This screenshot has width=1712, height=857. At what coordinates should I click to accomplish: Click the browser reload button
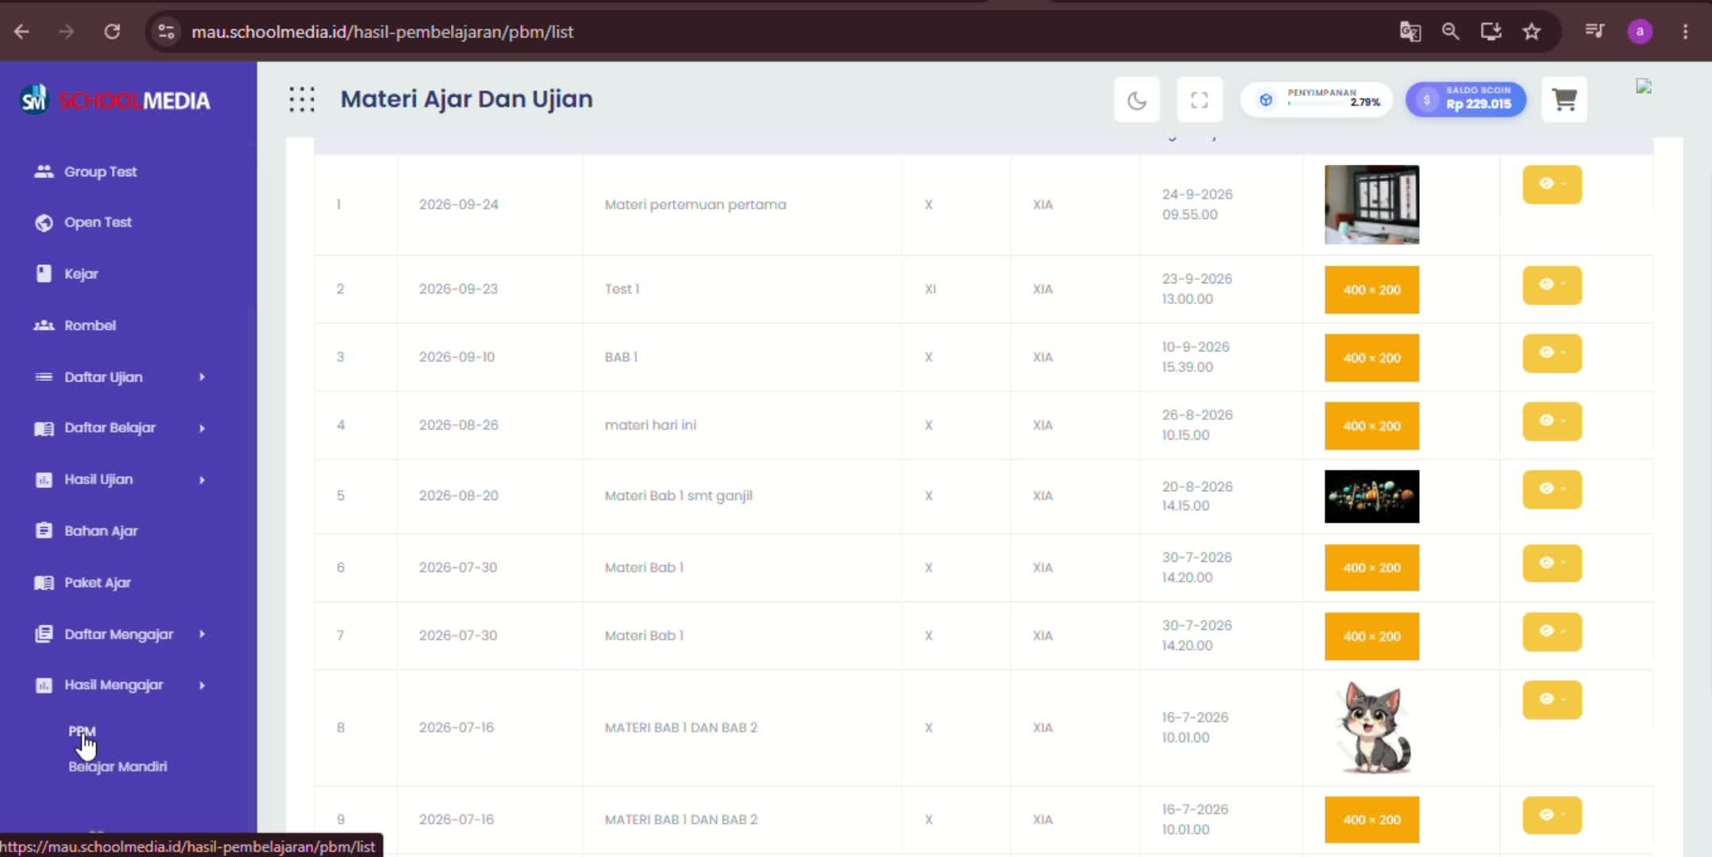112,32
